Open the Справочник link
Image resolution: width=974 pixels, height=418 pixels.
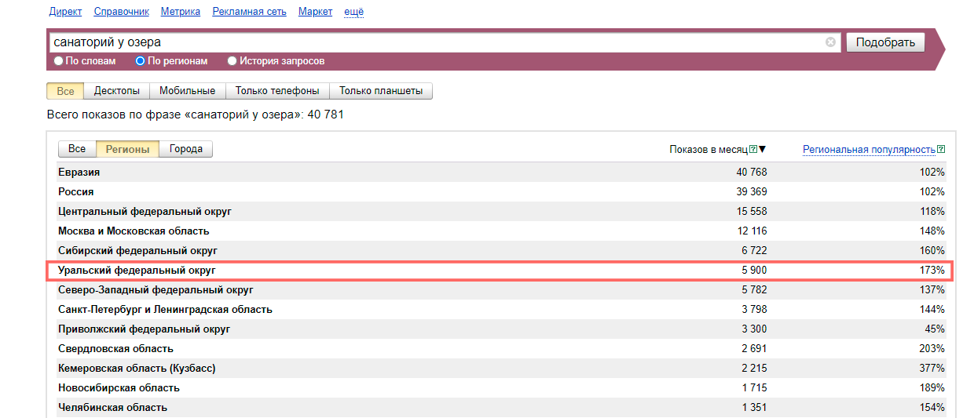point(121,12)
